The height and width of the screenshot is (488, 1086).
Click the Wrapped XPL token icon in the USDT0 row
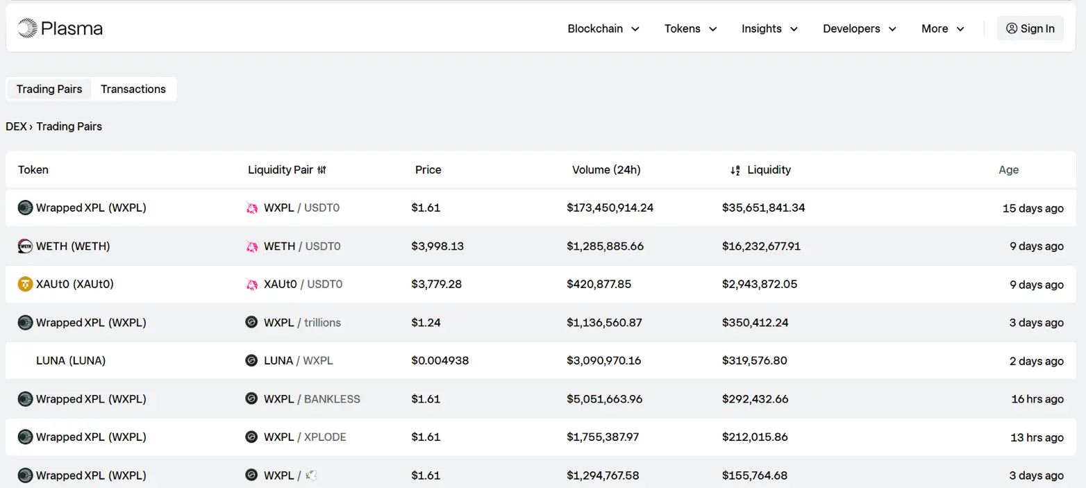click(x=25, y=208)
